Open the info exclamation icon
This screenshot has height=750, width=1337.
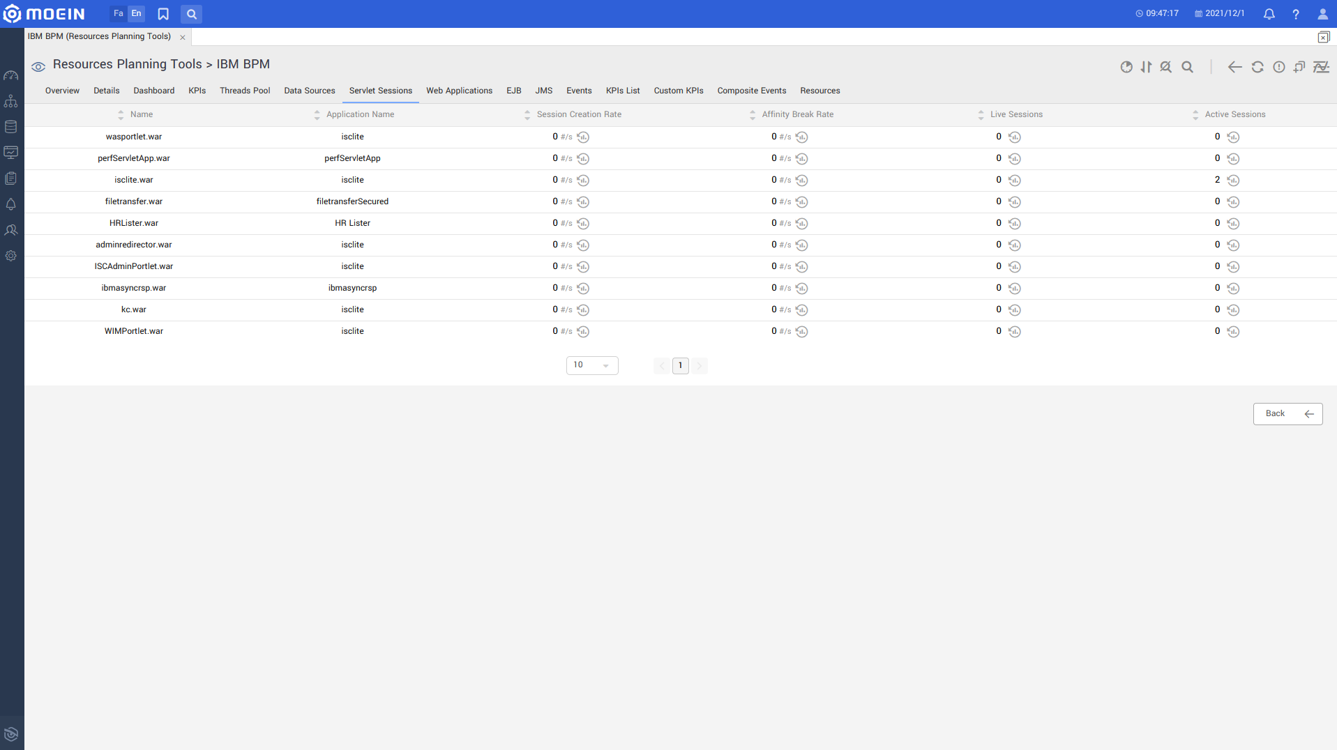tap(1278, 67)
